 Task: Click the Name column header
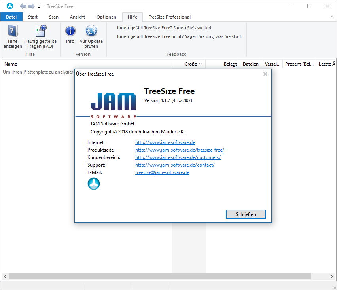click(86, 64)
